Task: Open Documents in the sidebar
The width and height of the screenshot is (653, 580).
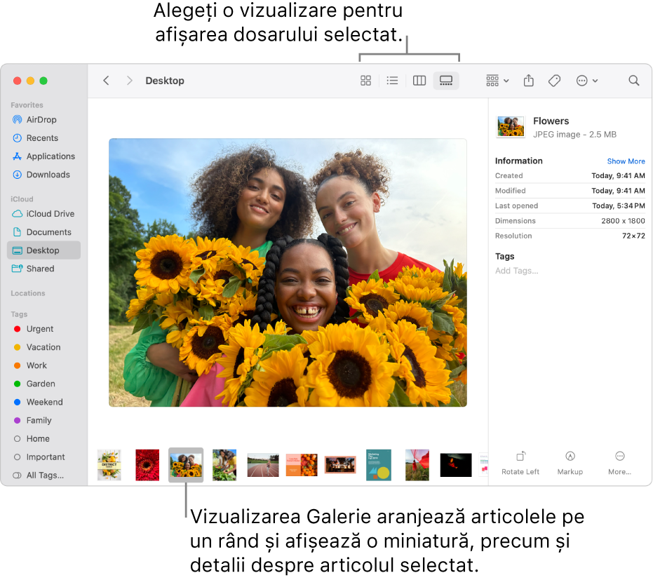Action: point(43,232)
